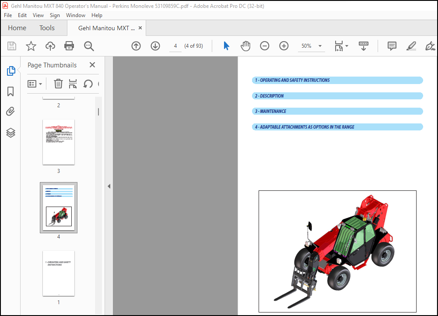Follow the 2 - Description link
The width and height of the screenshot is (438, 316).
click(337, 96)
